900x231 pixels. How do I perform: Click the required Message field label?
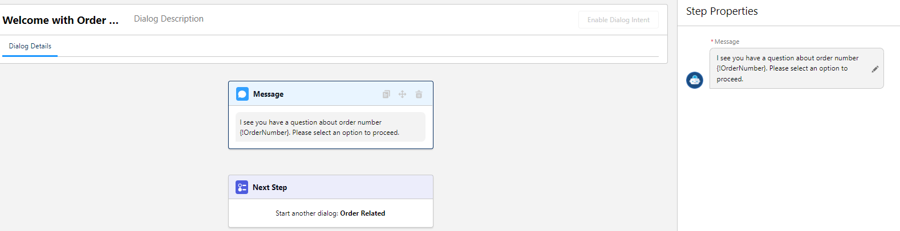[x=726, y=42]
